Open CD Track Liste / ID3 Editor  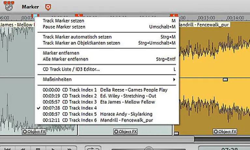pyautogui.click(x=107, y=69)
